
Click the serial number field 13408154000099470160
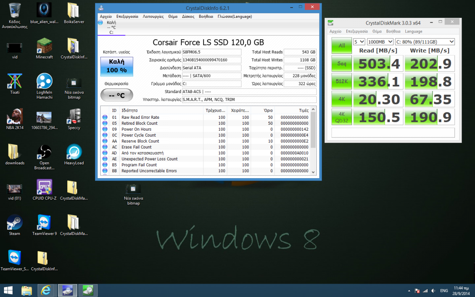click(x=211, y=60)
